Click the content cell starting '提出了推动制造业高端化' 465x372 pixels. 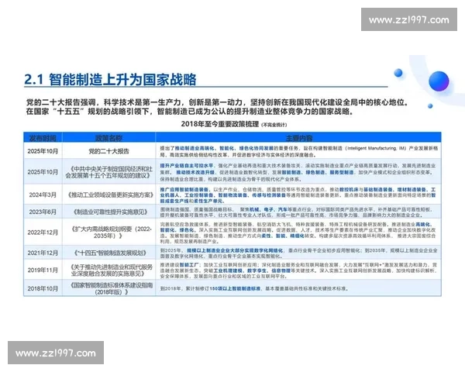coord(299,151)
